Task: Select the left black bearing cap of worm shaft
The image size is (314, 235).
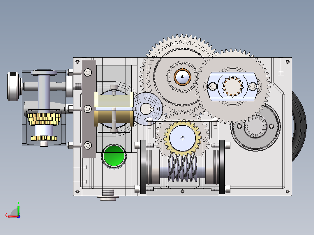Action: pyautogui.click(x=143, y=167)
